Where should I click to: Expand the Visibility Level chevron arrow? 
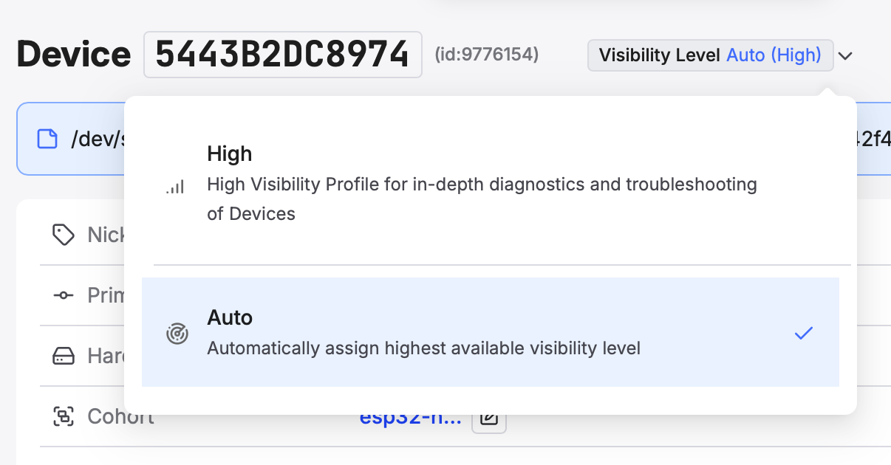pyautogui.click(x=846, y=55)
